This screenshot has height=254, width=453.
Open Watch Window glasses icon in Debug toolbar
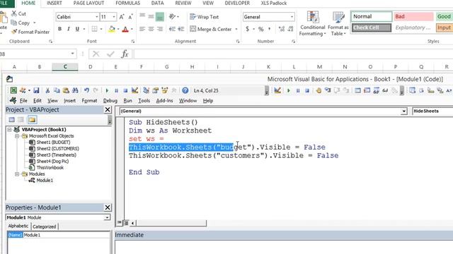coord(385,90)
